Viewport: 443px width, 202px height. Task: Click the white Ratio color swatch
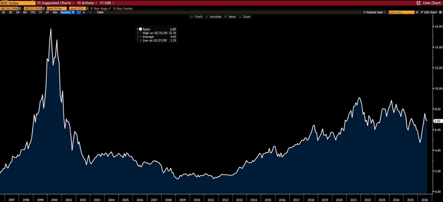(x=140, y=29)
